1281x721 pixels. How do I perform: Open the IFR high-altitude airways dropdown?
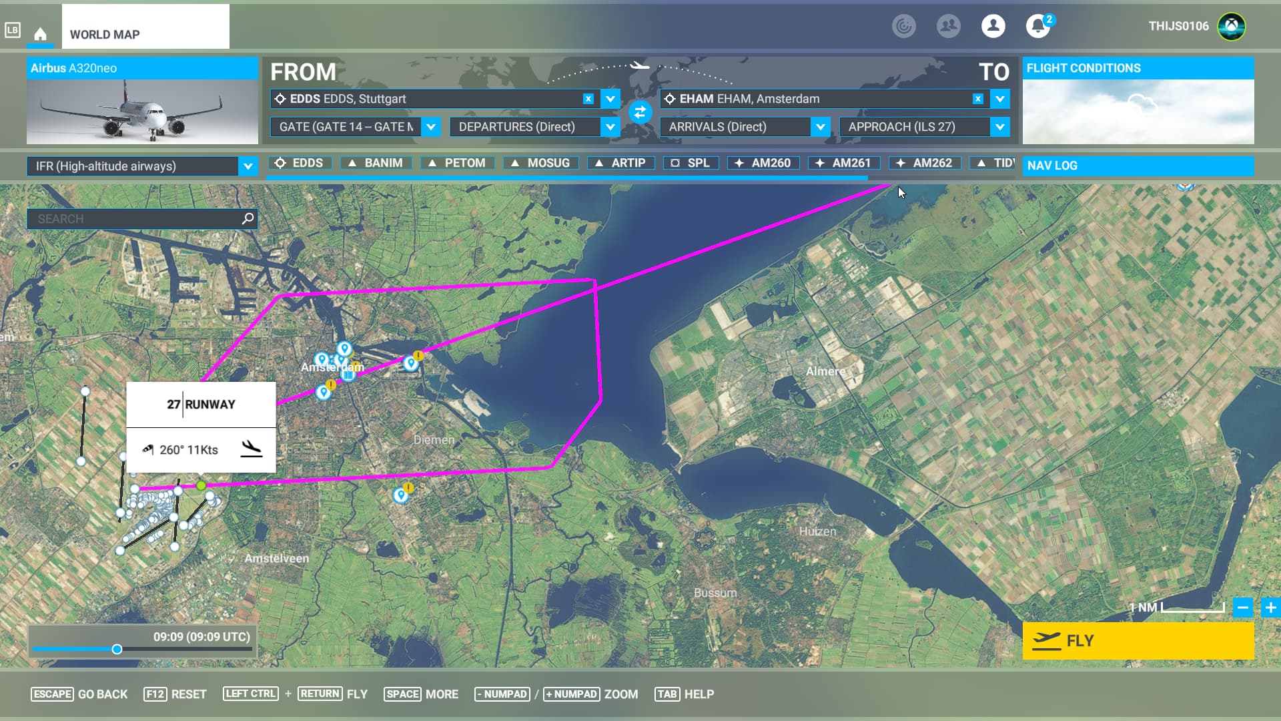(x=248, y=166)
